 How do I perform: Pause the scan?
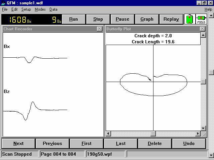coord(122,19)
